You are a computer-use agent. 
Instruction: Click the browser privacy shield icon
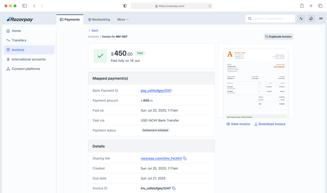125,6
